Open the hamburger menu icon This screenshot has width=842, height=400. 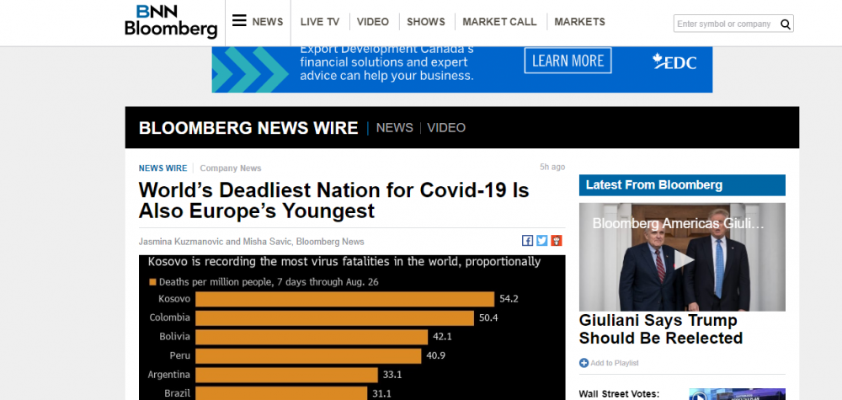point(239,21)
